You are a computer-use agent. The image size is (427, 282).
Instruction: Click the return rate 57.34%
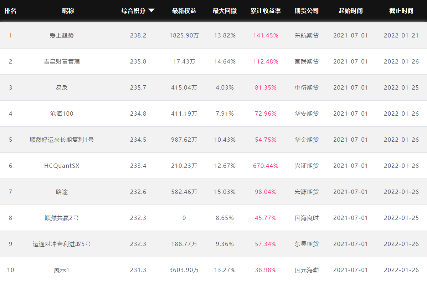266,244
